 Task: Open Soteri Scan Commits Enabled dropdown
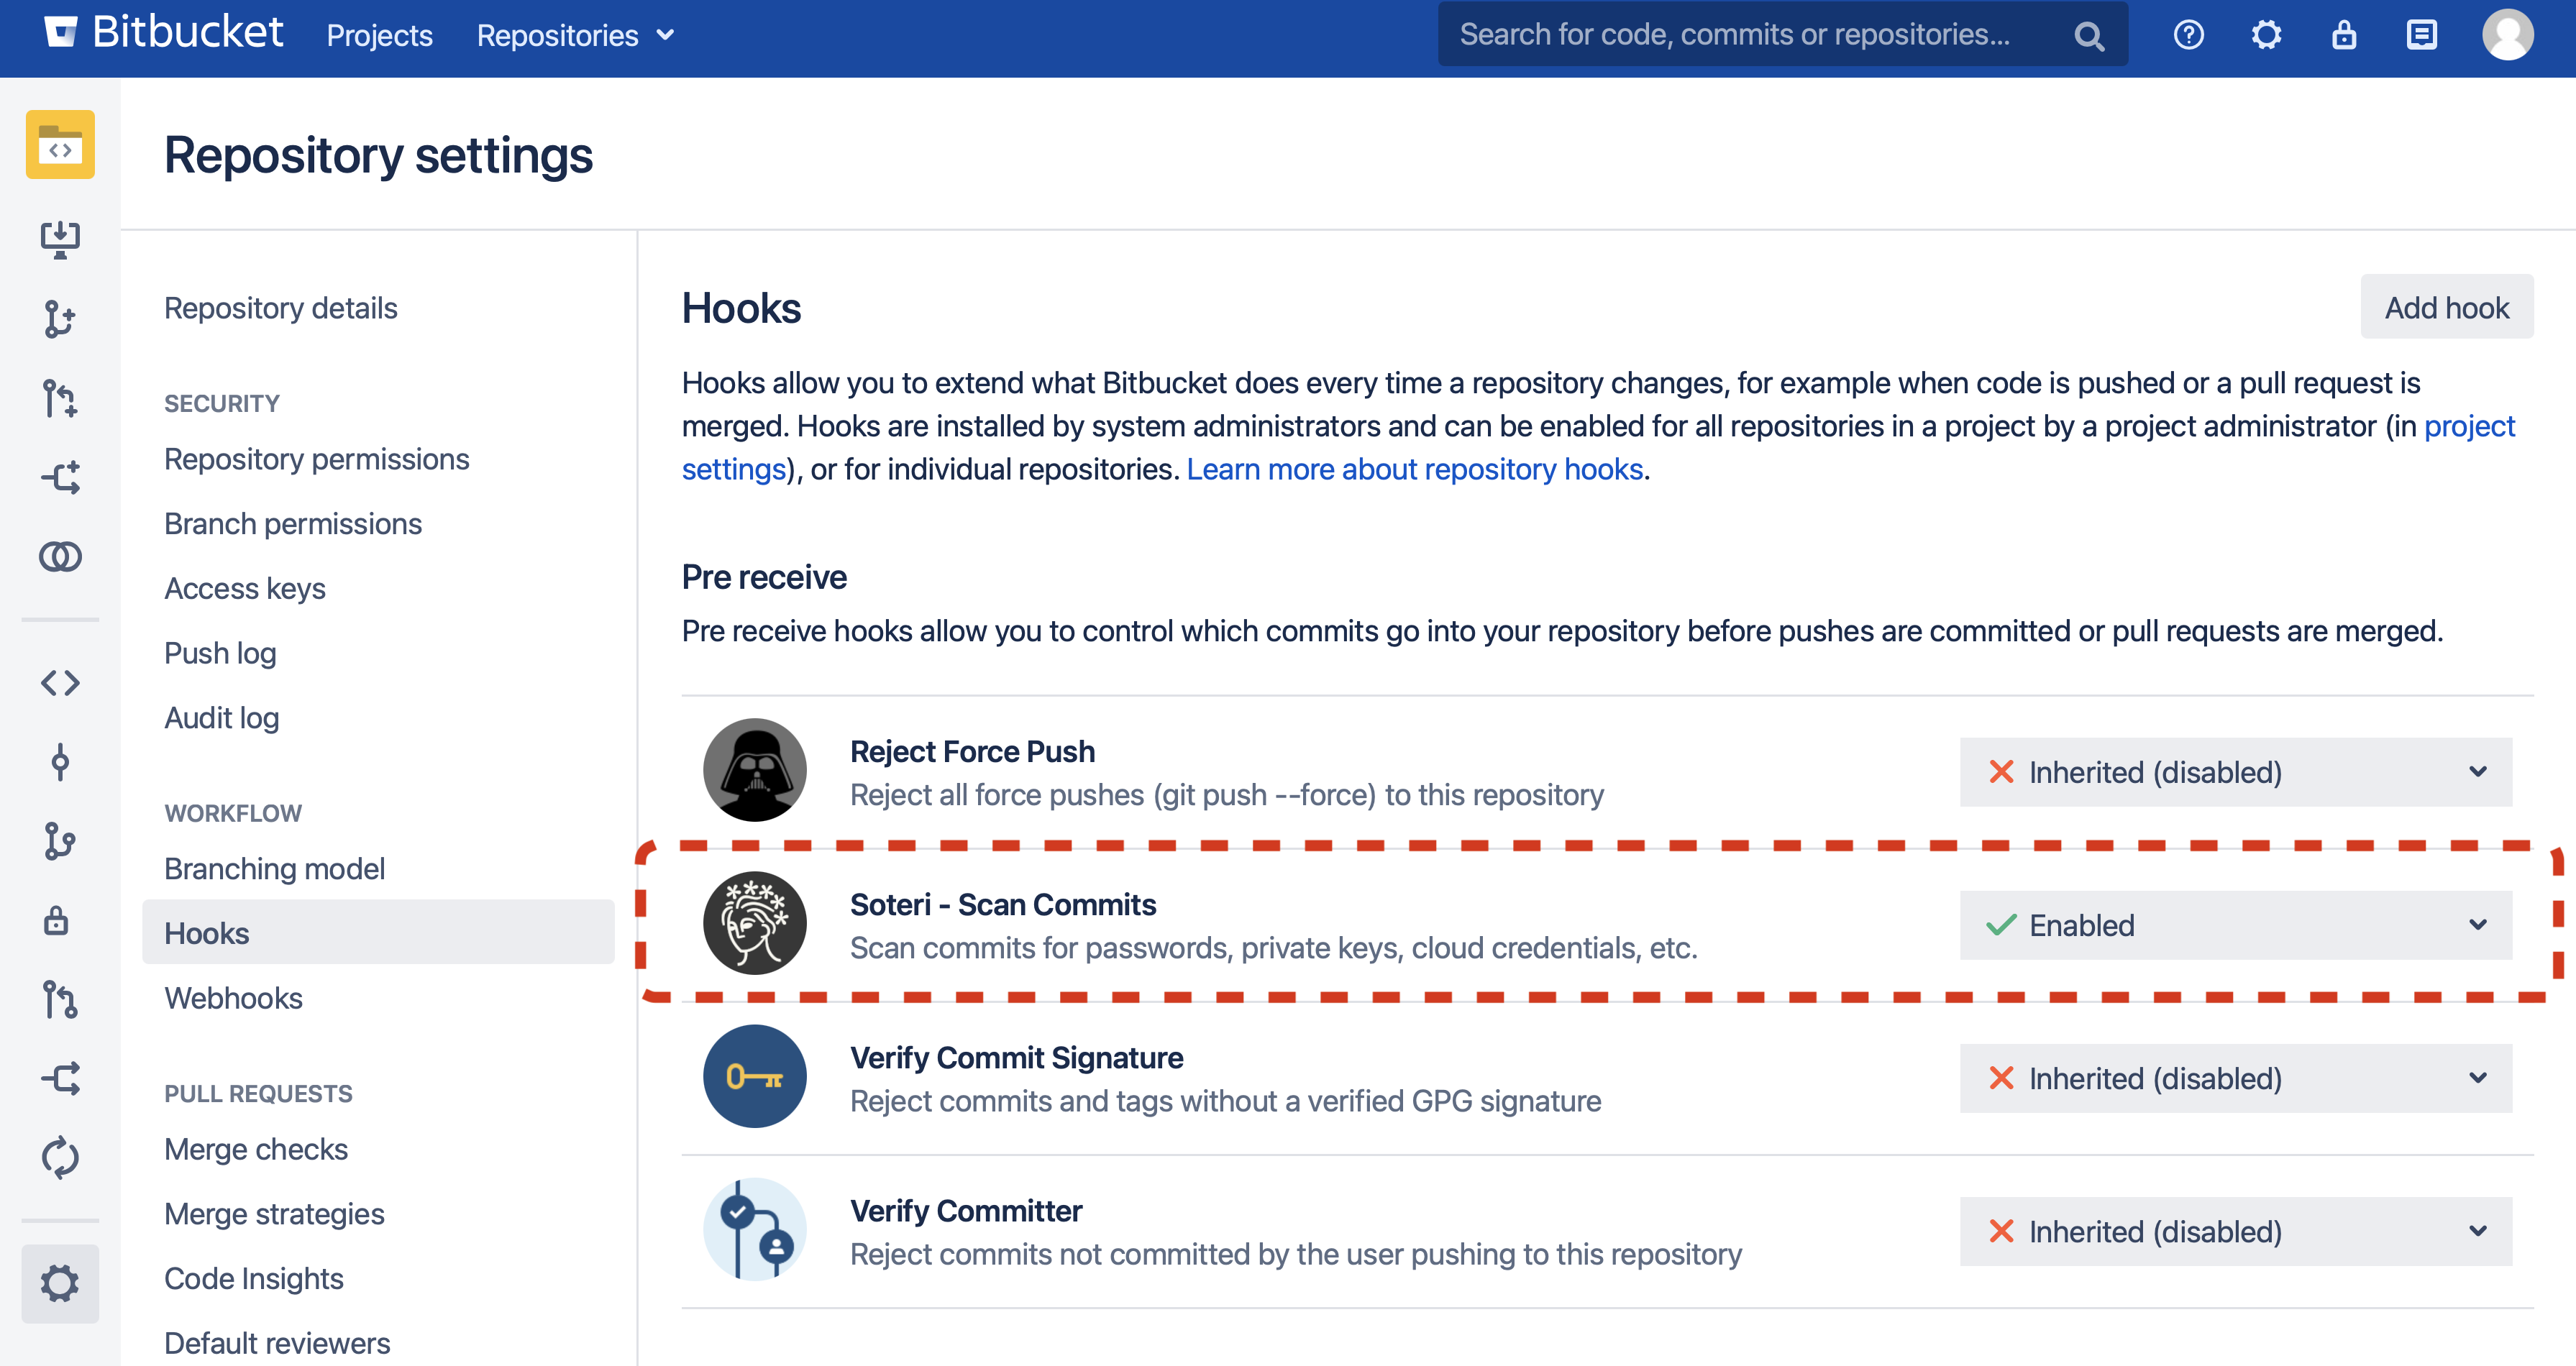tap(2235, 925)
